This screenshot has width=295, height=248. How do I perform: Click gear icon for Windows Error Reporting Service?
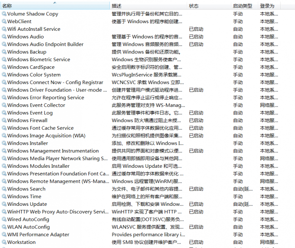pyautogui.click(x=4, y=97)
